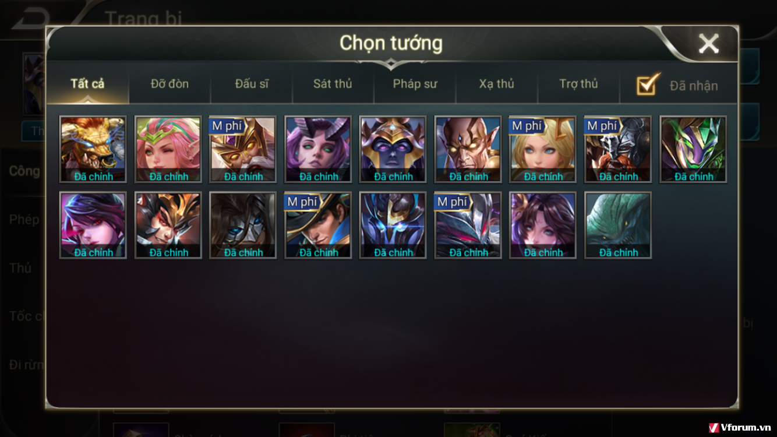Open the Đấu sĩ hero category tab
The height and width of the screenshot is (437, 777).
point(252,84)
